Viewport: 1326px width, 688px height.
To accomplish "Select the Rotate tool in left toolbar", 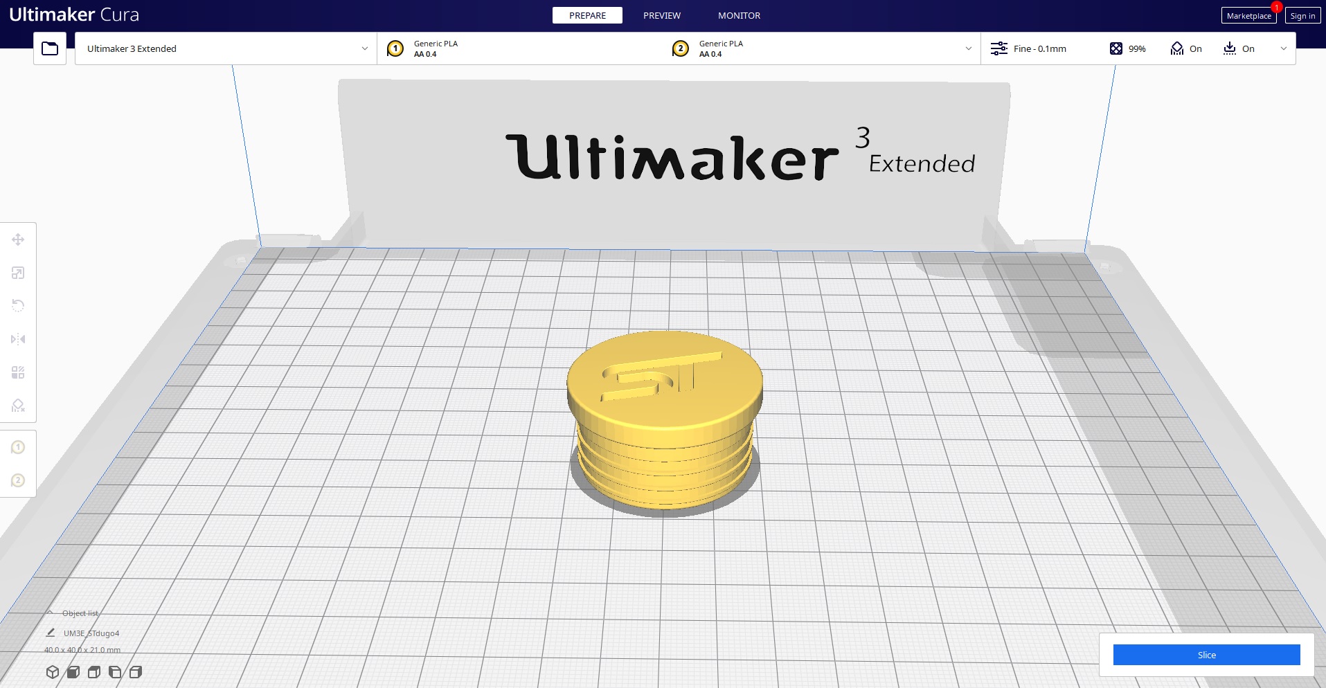I will [x=18, y=306].
